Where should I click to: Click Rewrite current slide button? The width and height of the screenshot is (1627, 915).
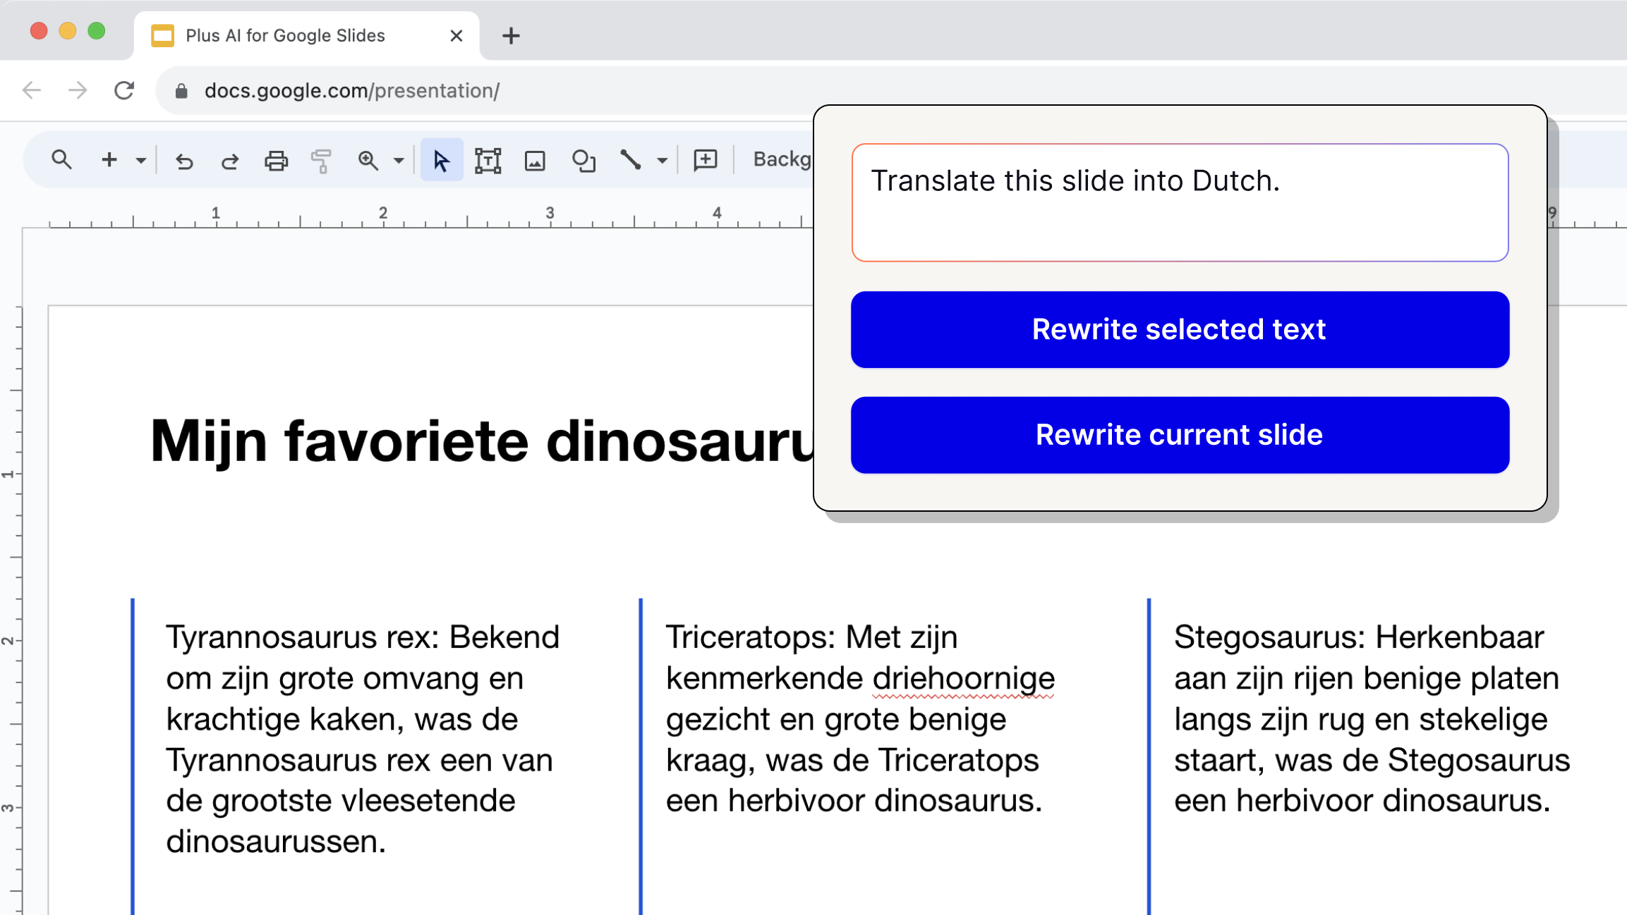click(x=1180, y=435)
